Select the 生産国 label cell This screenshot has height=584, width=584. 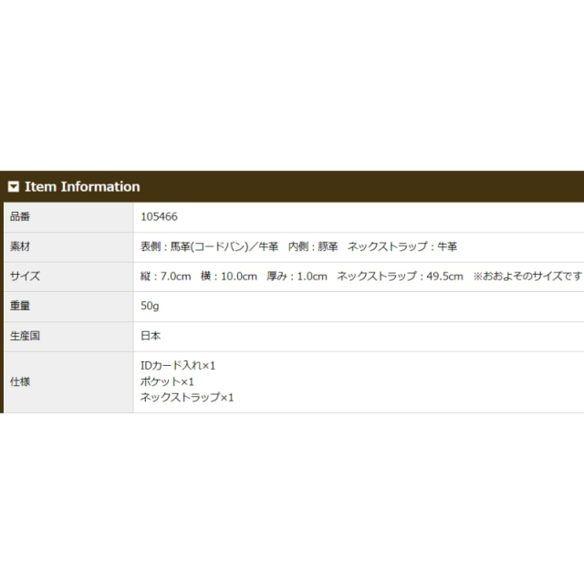click(x=68, y=337)
